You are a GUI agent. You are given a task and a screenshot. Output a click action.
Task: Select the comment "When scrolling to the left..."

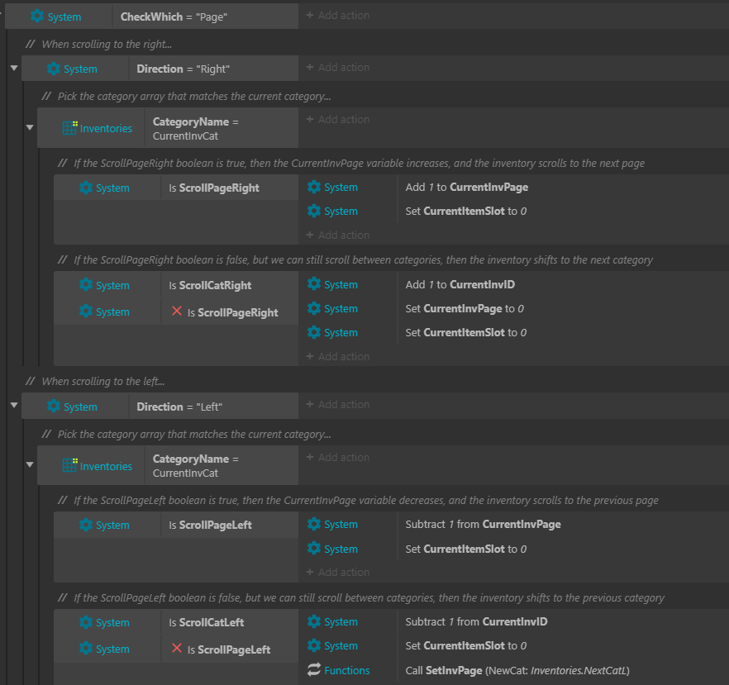[103, 381]
